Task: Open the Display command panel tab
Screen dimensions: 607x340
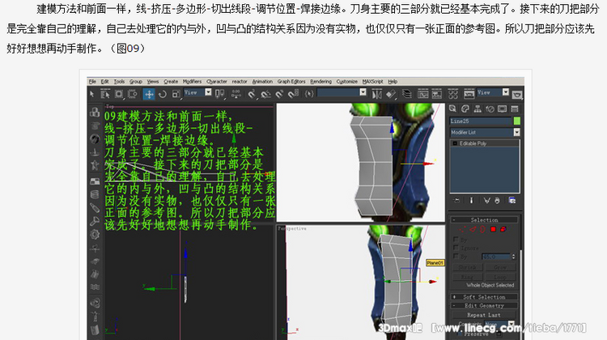Action: click(503, 109)
